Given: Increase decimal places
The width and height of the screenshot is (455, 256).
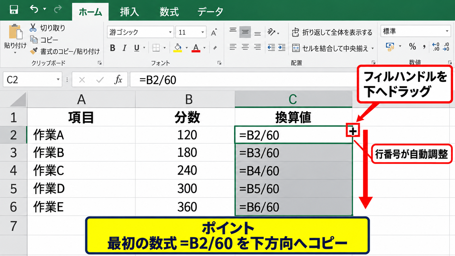Looking at the screenshot, I should click(436, 47).
